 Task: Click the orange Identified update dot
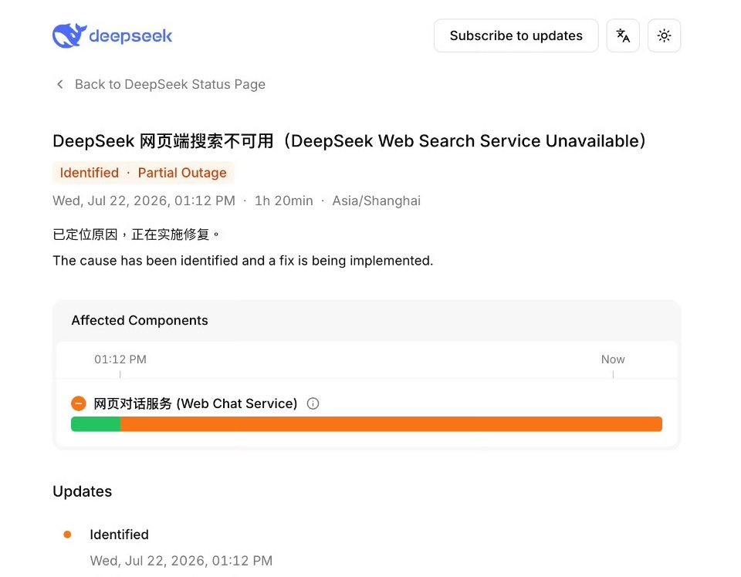[x=67, y=535]
